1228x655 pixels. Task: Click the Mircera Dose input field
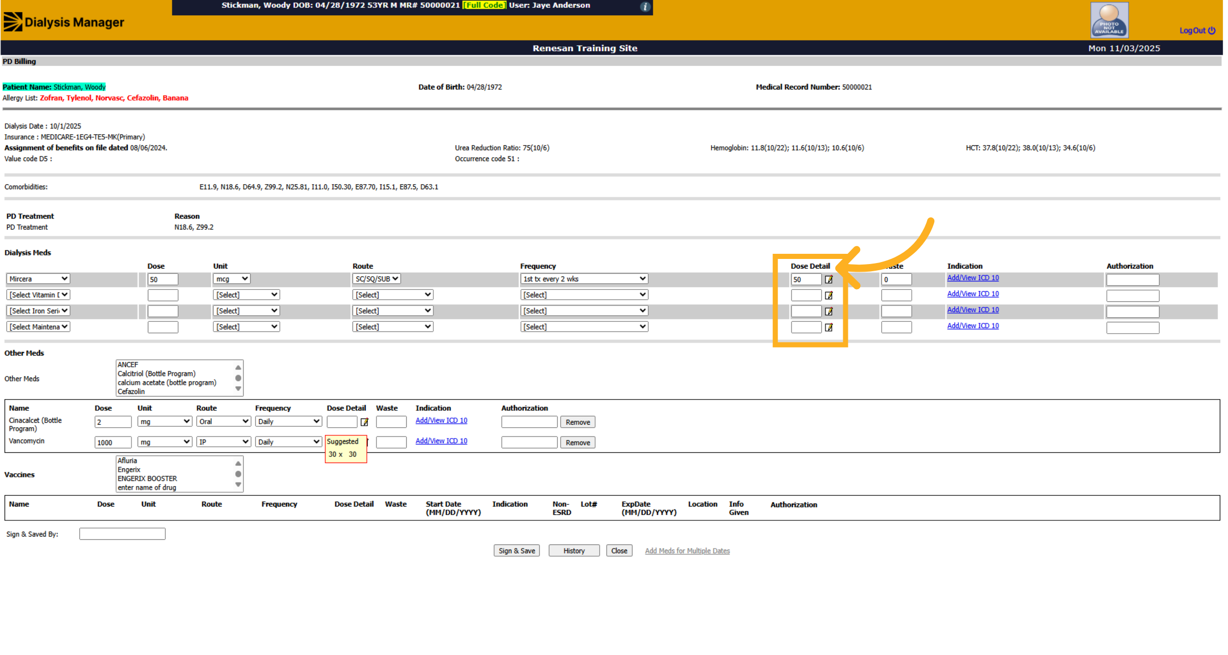click(163, 279)
